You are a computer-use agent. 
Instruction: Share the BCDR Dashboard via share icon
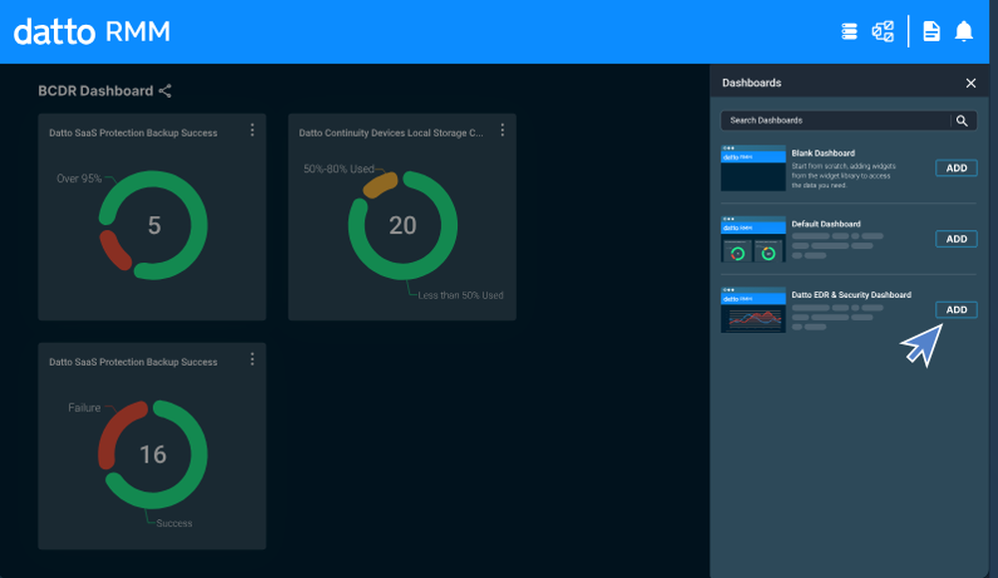pos(165,91)
